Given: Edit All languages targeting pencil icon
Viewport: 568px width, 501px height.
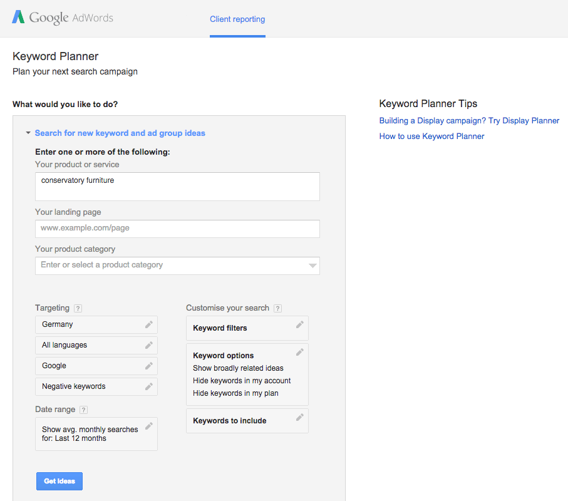Looking at the screenshot, I should coord(149,345).
